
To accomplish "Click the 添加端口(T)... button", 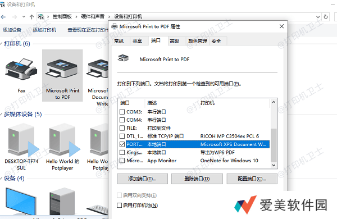I will 143,179.
